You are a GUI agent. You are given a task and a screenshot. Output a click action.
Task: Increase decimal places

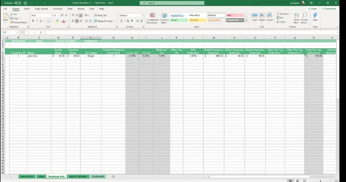coord(137,21)
